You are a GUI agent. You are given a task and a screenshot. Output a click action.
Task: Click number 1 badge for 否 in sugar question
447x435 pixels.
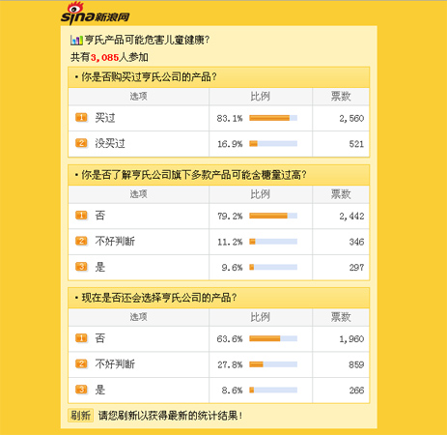point(81,216)
